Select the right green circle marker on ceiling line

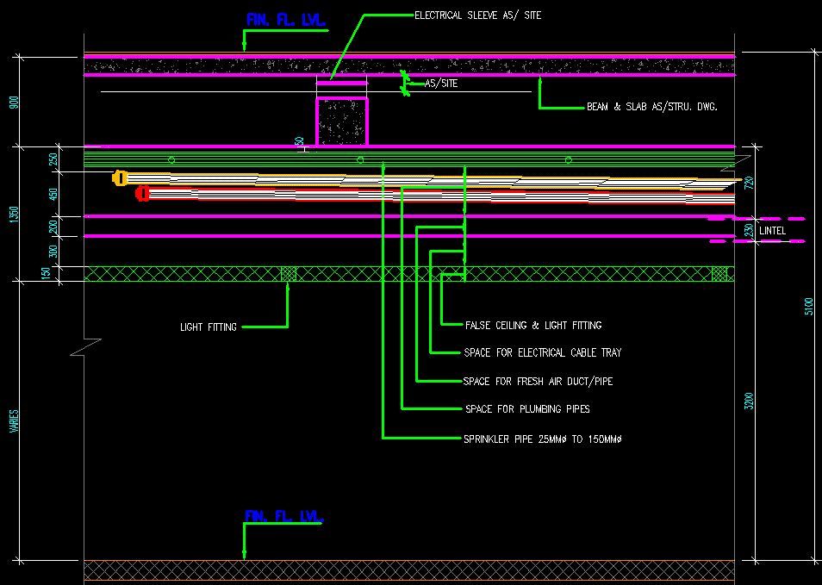click(x=567, y=159)
